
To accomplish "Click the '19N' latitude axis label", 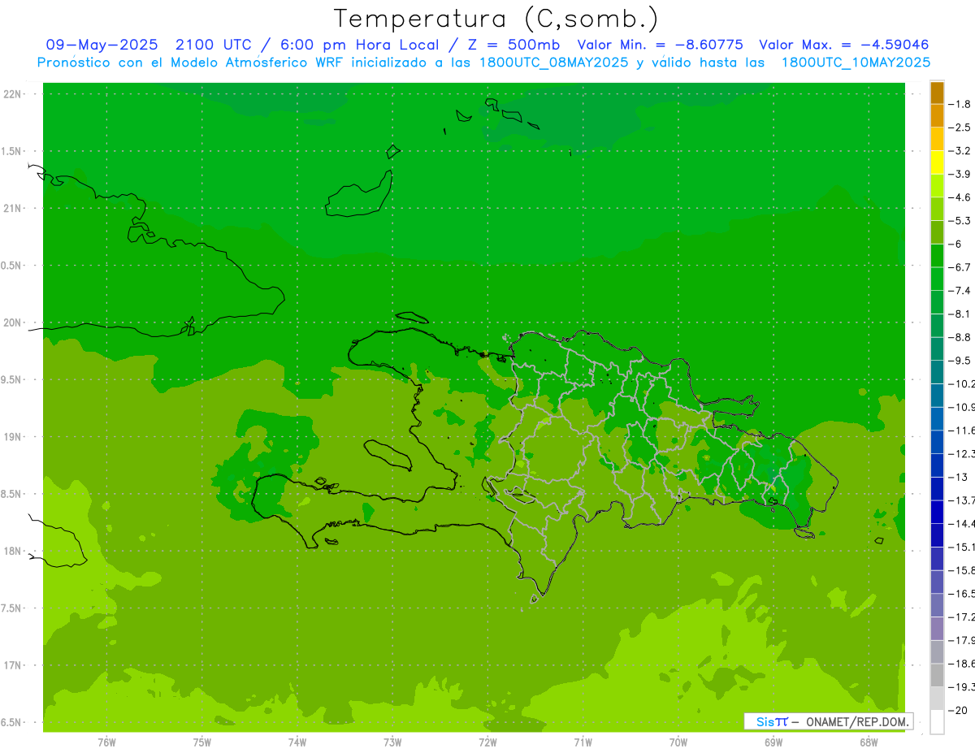I will pos(14,437).
